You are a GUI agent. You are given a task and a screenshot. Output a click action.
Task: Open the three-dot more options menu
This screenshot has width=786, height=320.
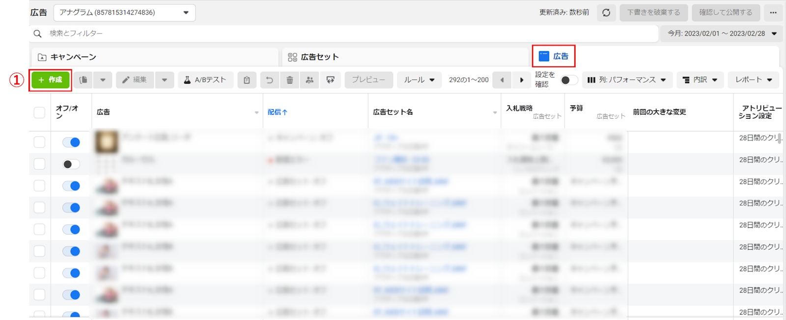773,13
